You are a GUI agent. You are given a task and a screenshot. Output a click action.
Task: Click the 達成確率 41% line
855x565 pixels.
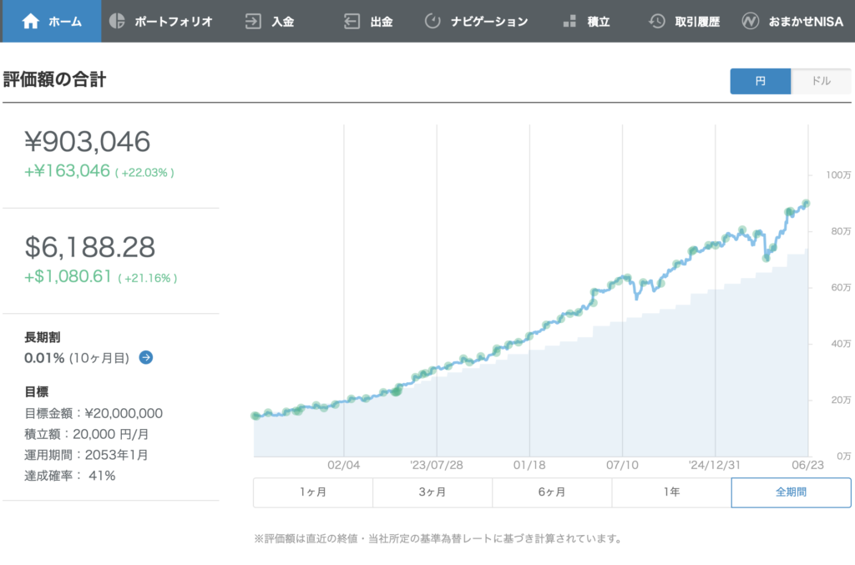[x=70, y=476]
